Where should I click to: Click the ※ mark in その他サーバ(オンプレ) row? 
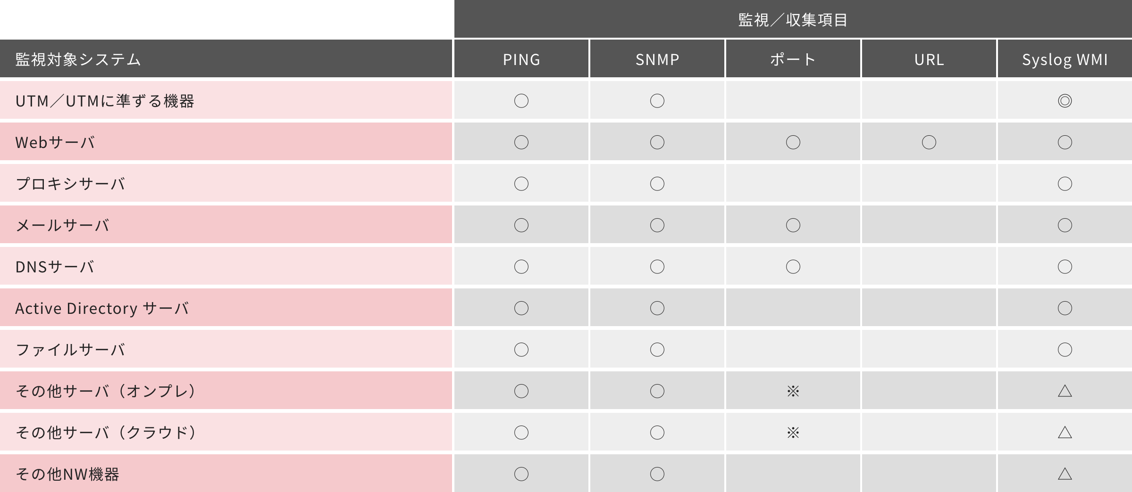coord(793,391)
